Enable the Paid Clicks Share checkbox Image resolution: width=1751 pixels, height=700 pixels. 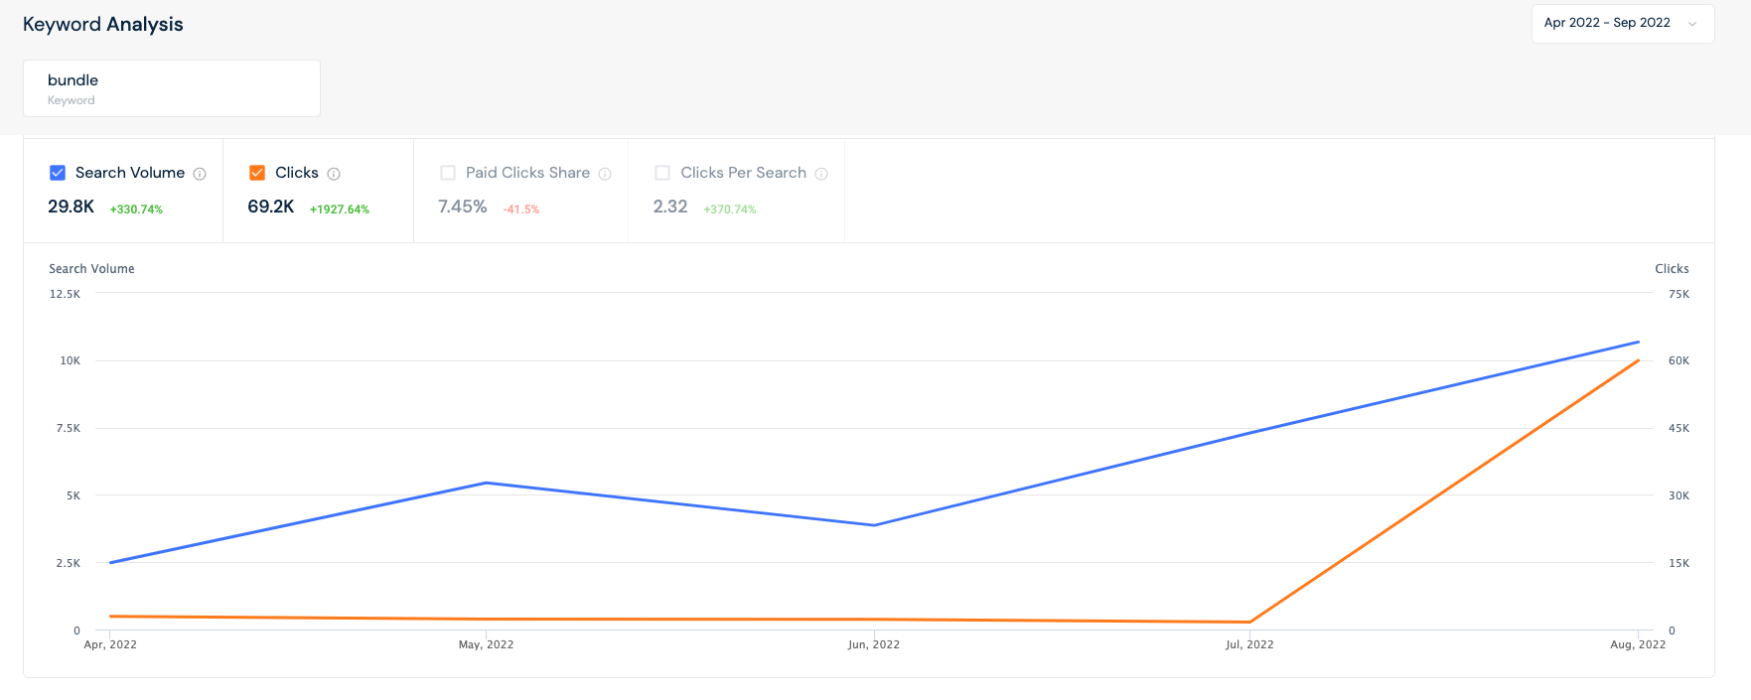click(448, 173)
